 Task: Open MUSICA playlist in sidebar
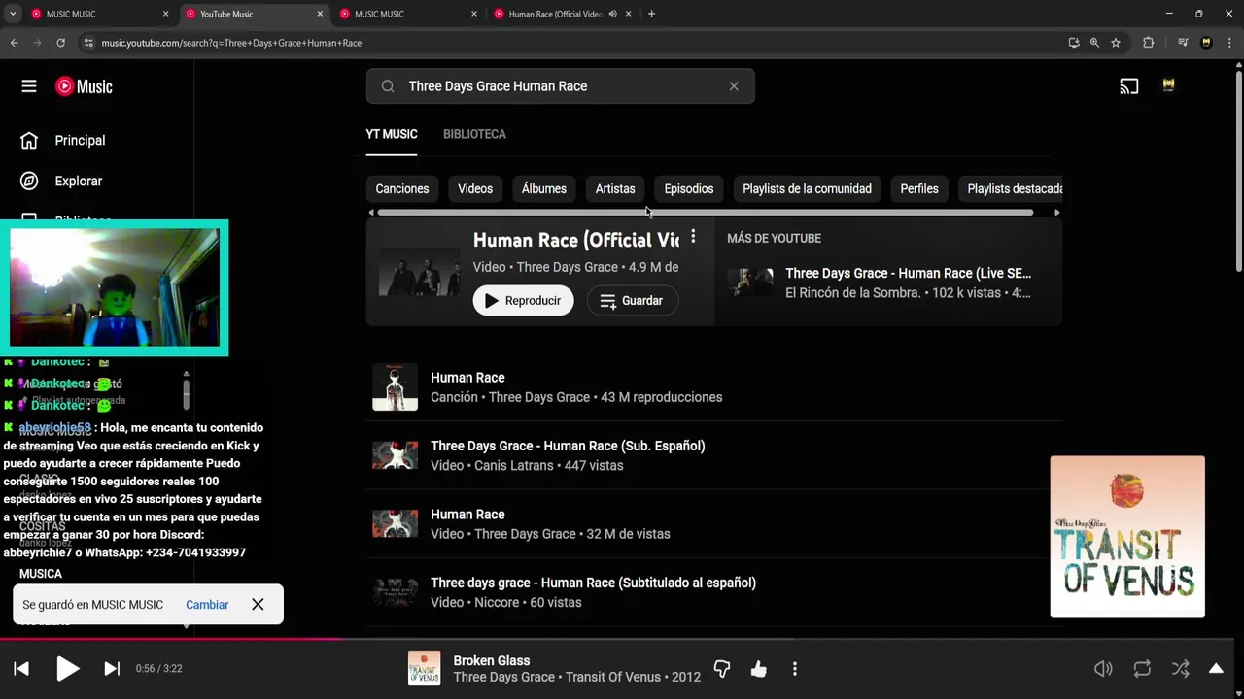click(x=41, y=574)
